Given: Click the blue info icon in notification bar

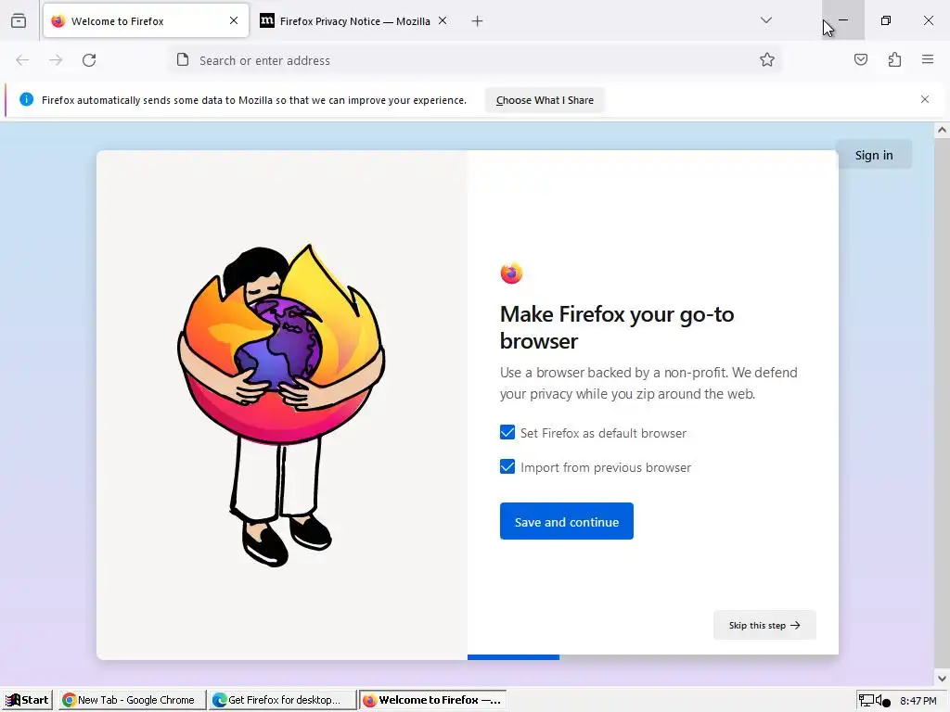Looking at the screenshot, I should pos(26,100).
